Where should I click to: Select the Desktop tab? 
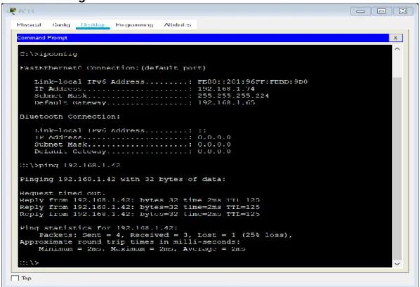(93, 25)
